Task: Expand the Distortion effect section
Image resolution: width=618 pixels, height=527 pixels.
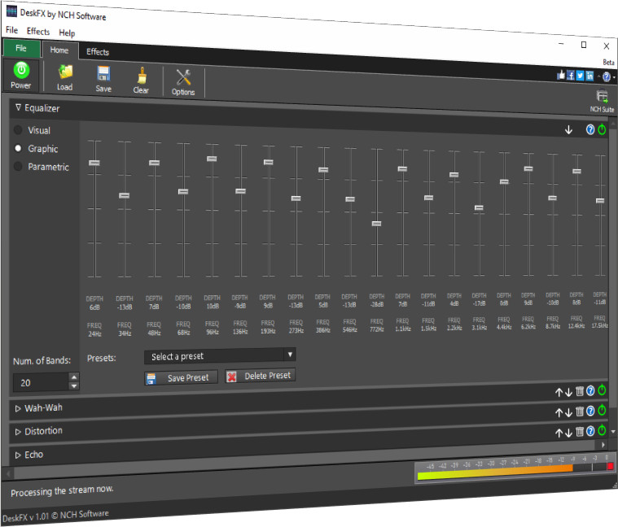Action: pos(18,431)
